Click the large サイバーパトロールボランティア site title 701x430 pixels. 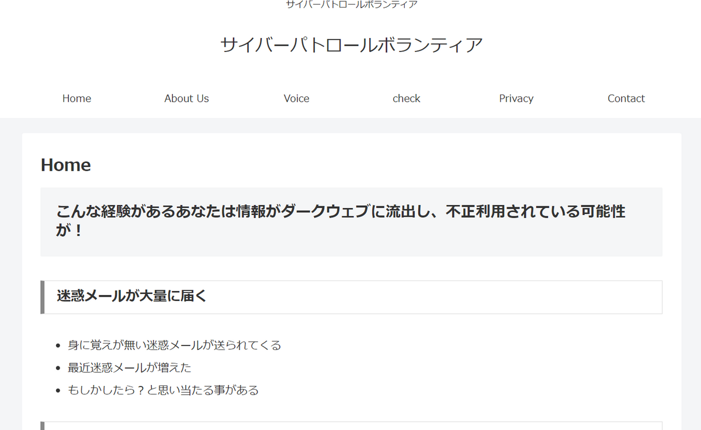(352, 45)
